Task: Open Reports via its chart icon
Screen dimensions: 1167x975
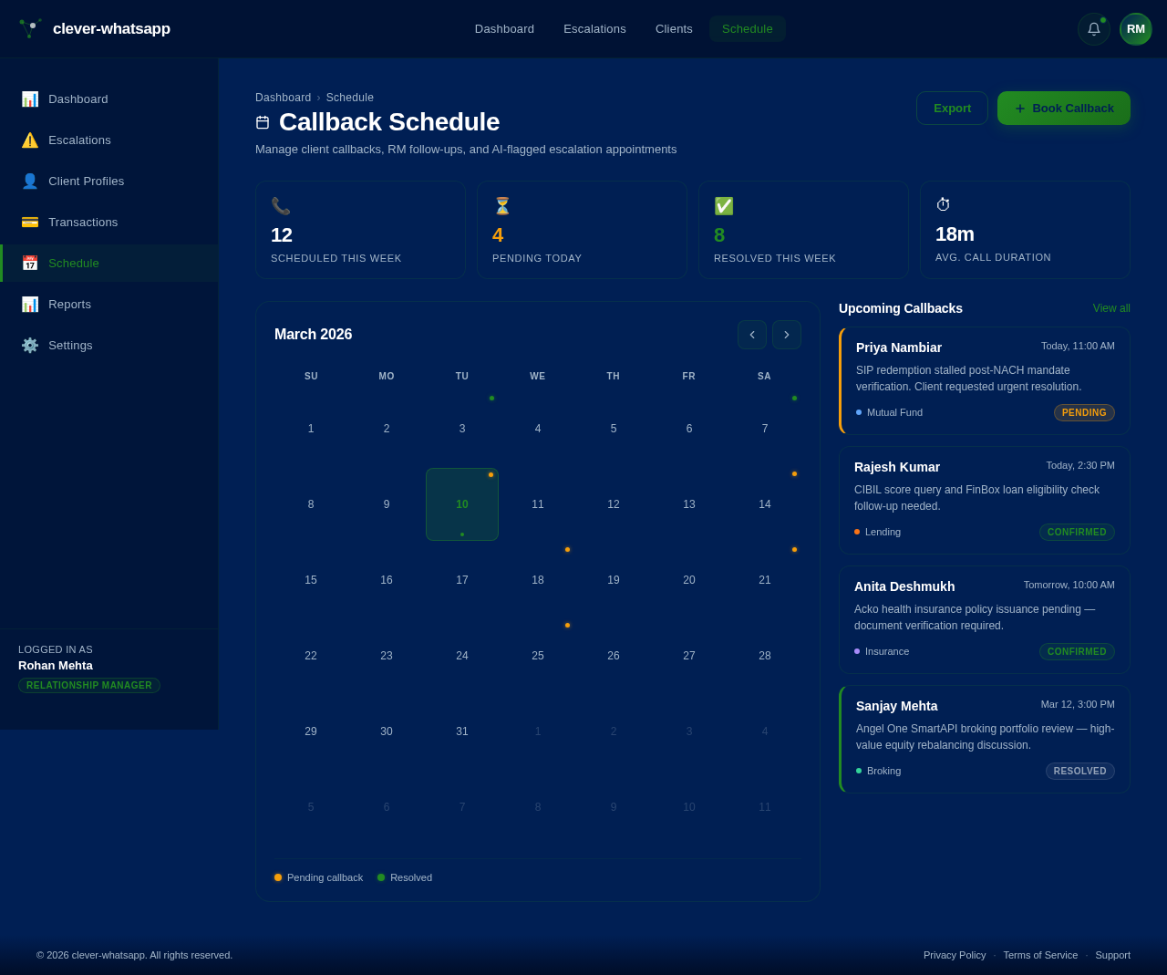Action: 30,304
